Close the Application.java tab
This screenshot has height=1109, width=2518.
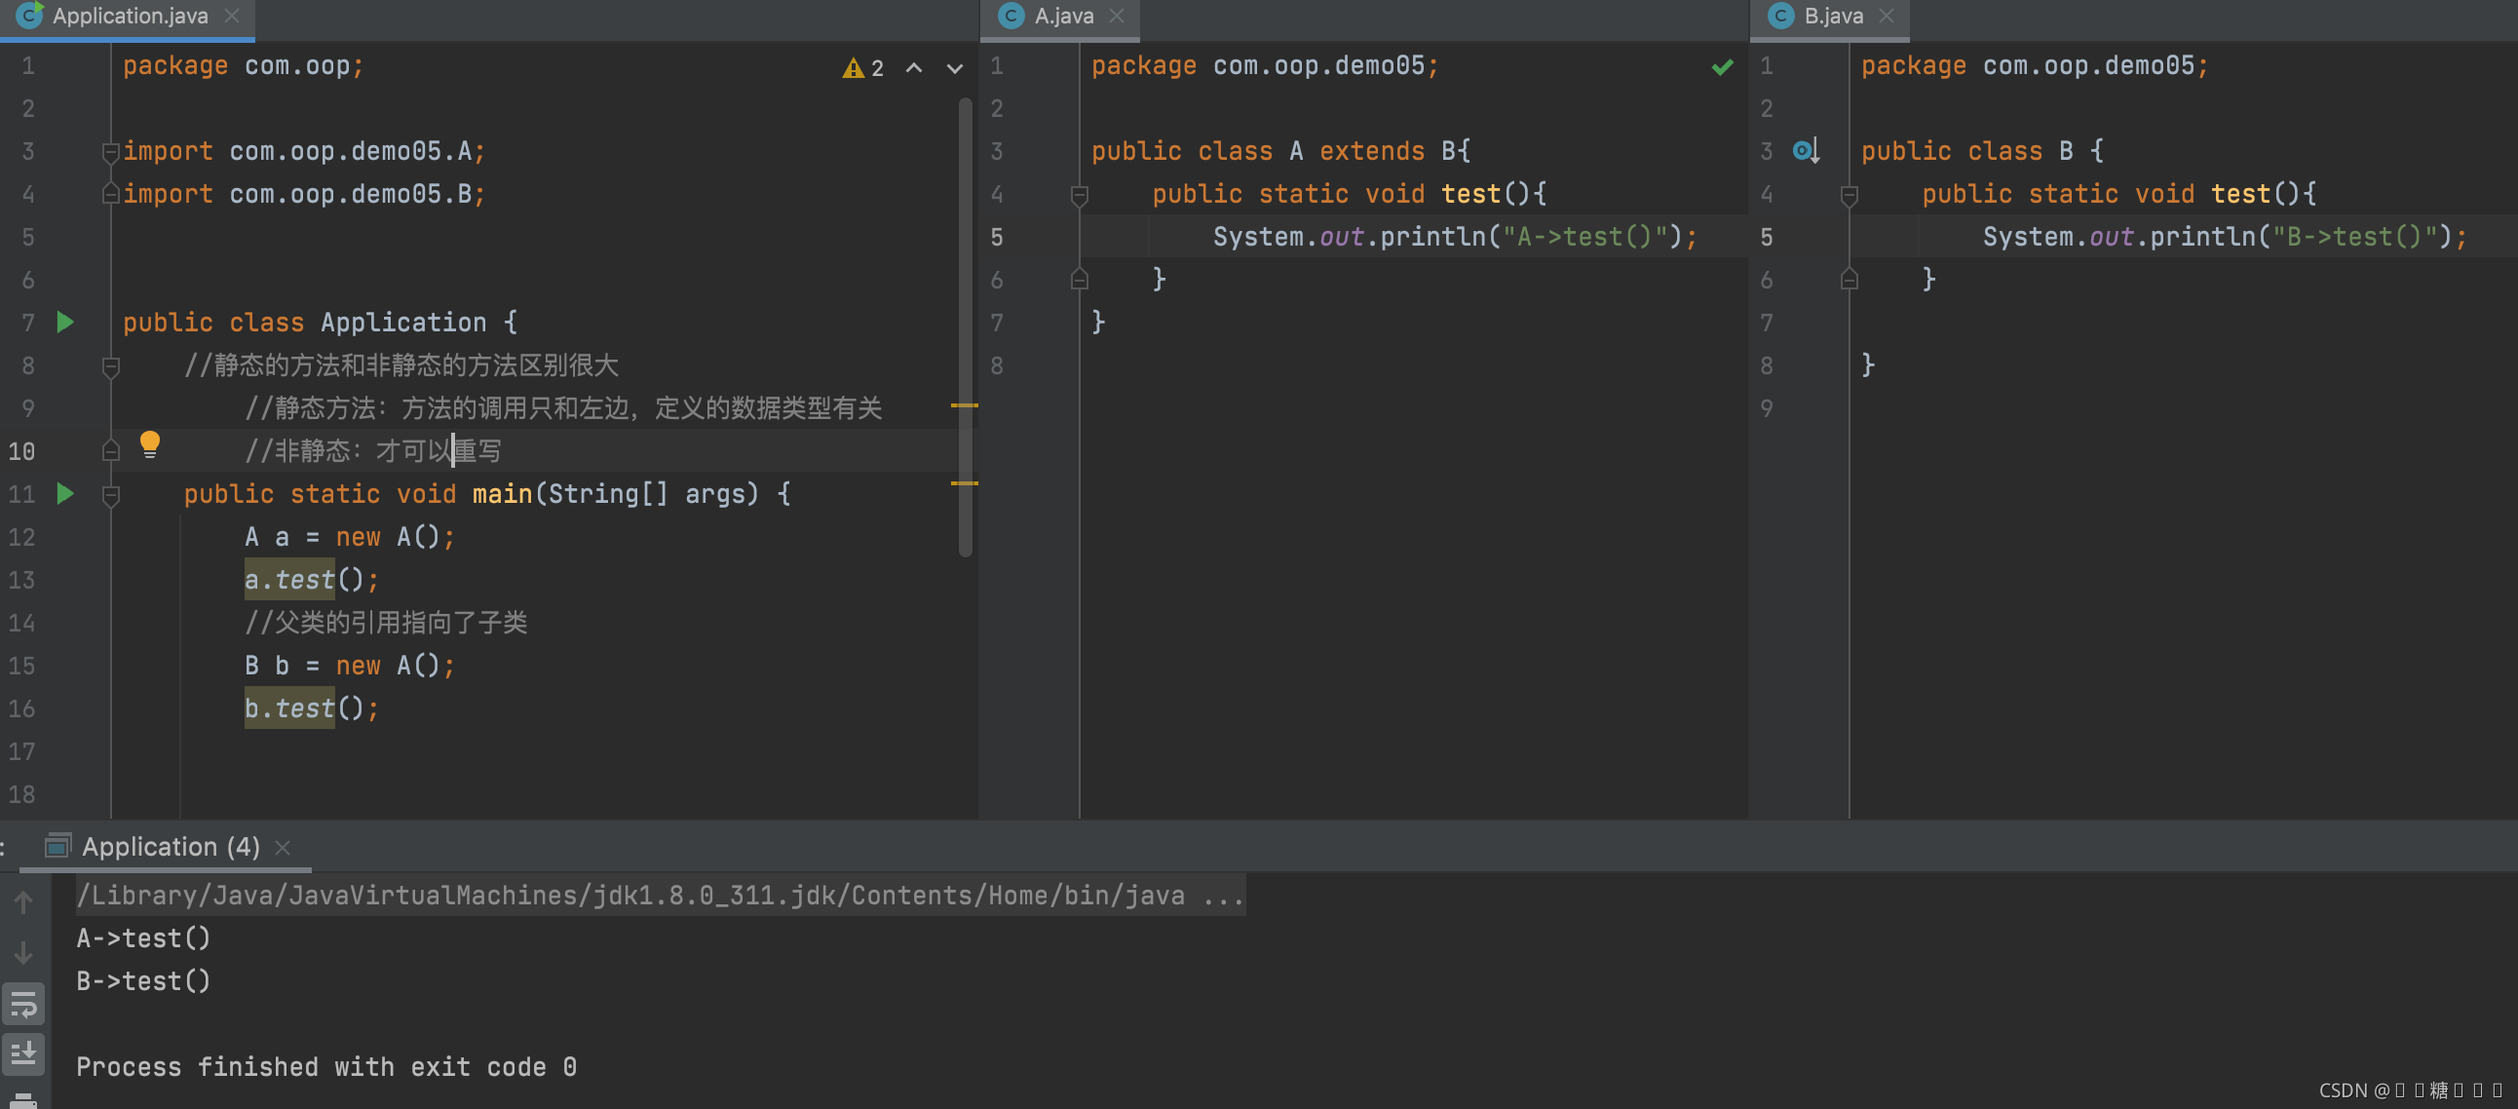(232, 16)
